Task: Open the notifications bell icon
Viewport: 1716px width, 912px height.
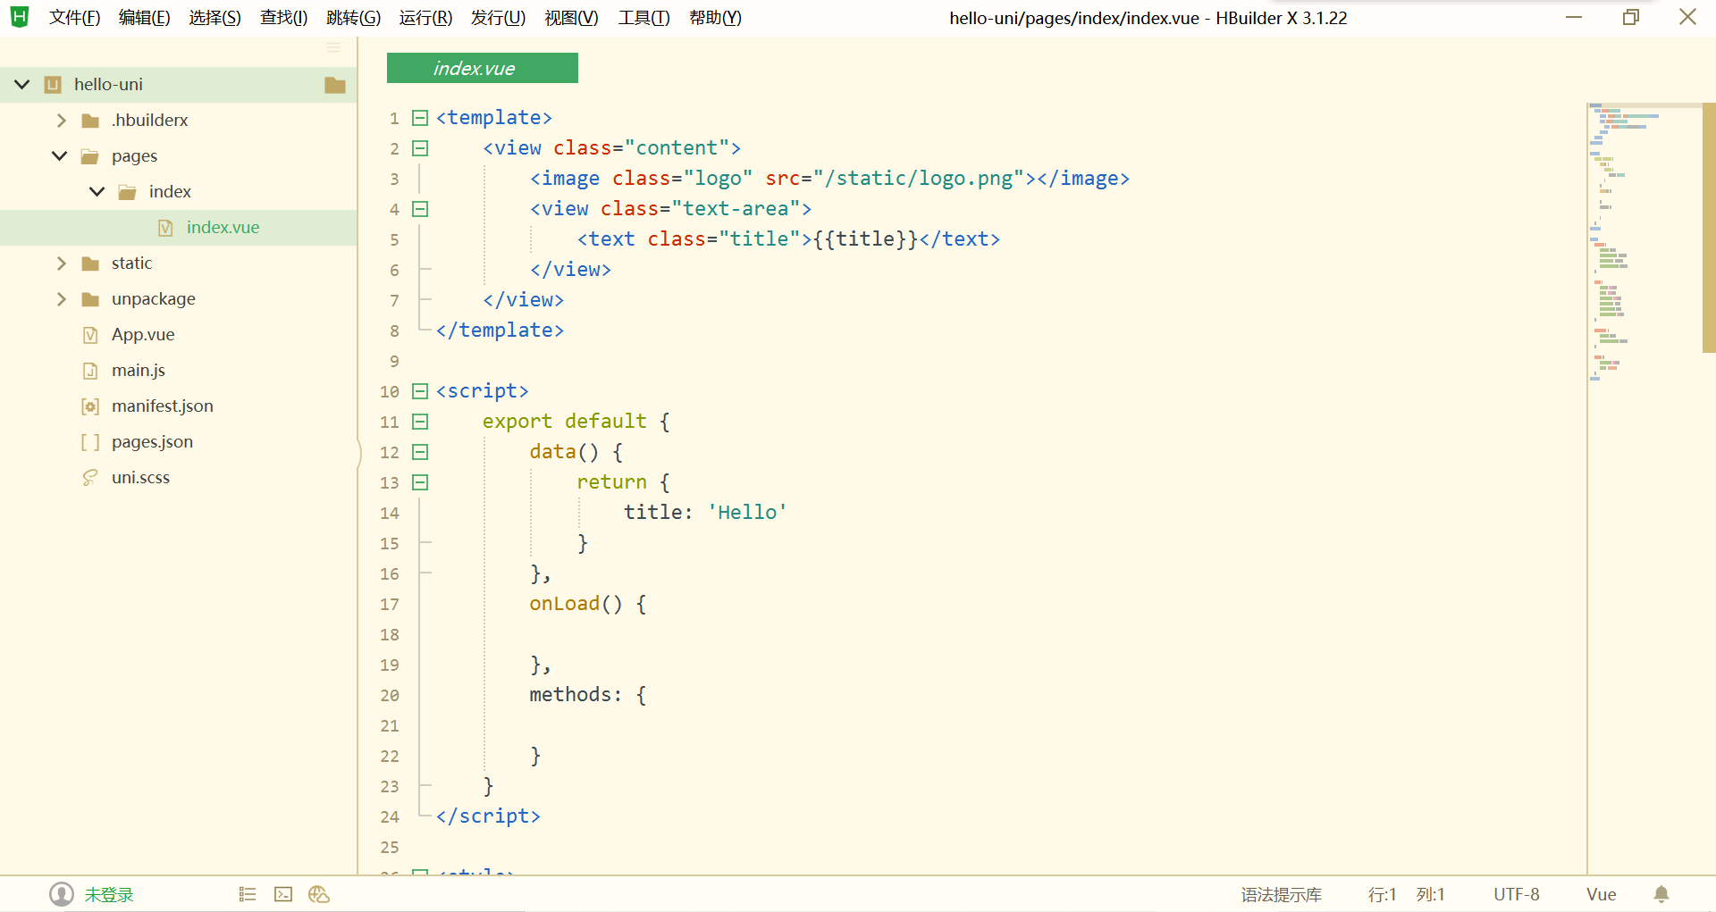Action: coord(1661,894)
